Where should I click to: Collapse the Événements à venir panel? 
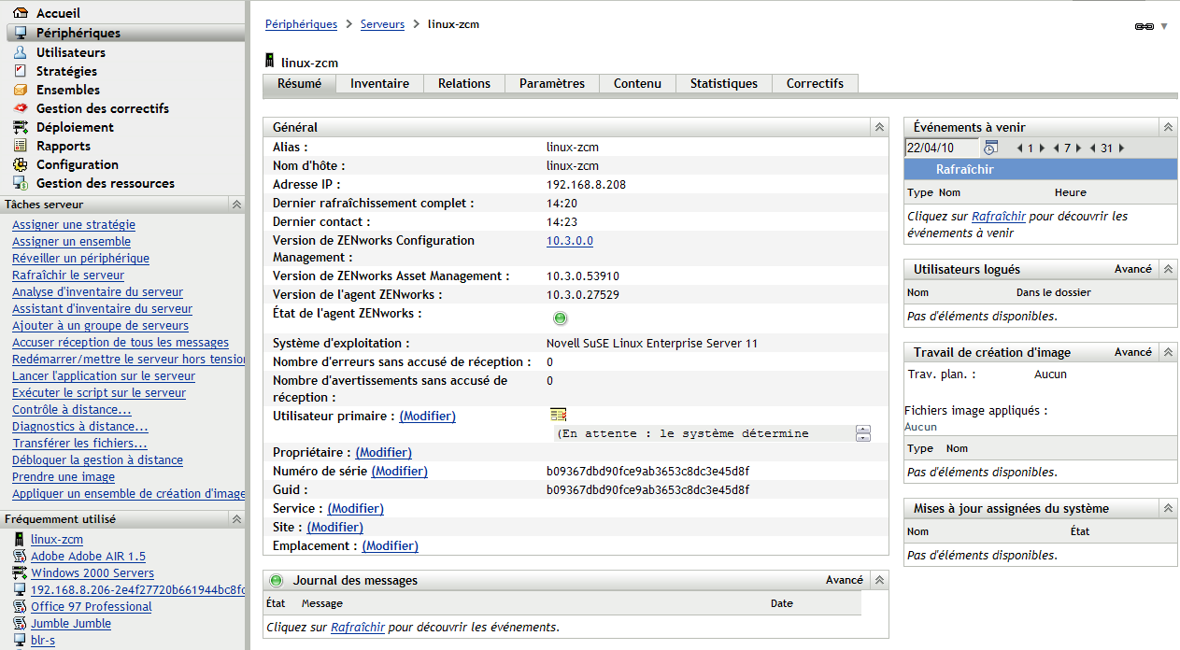pos(1168,127)
